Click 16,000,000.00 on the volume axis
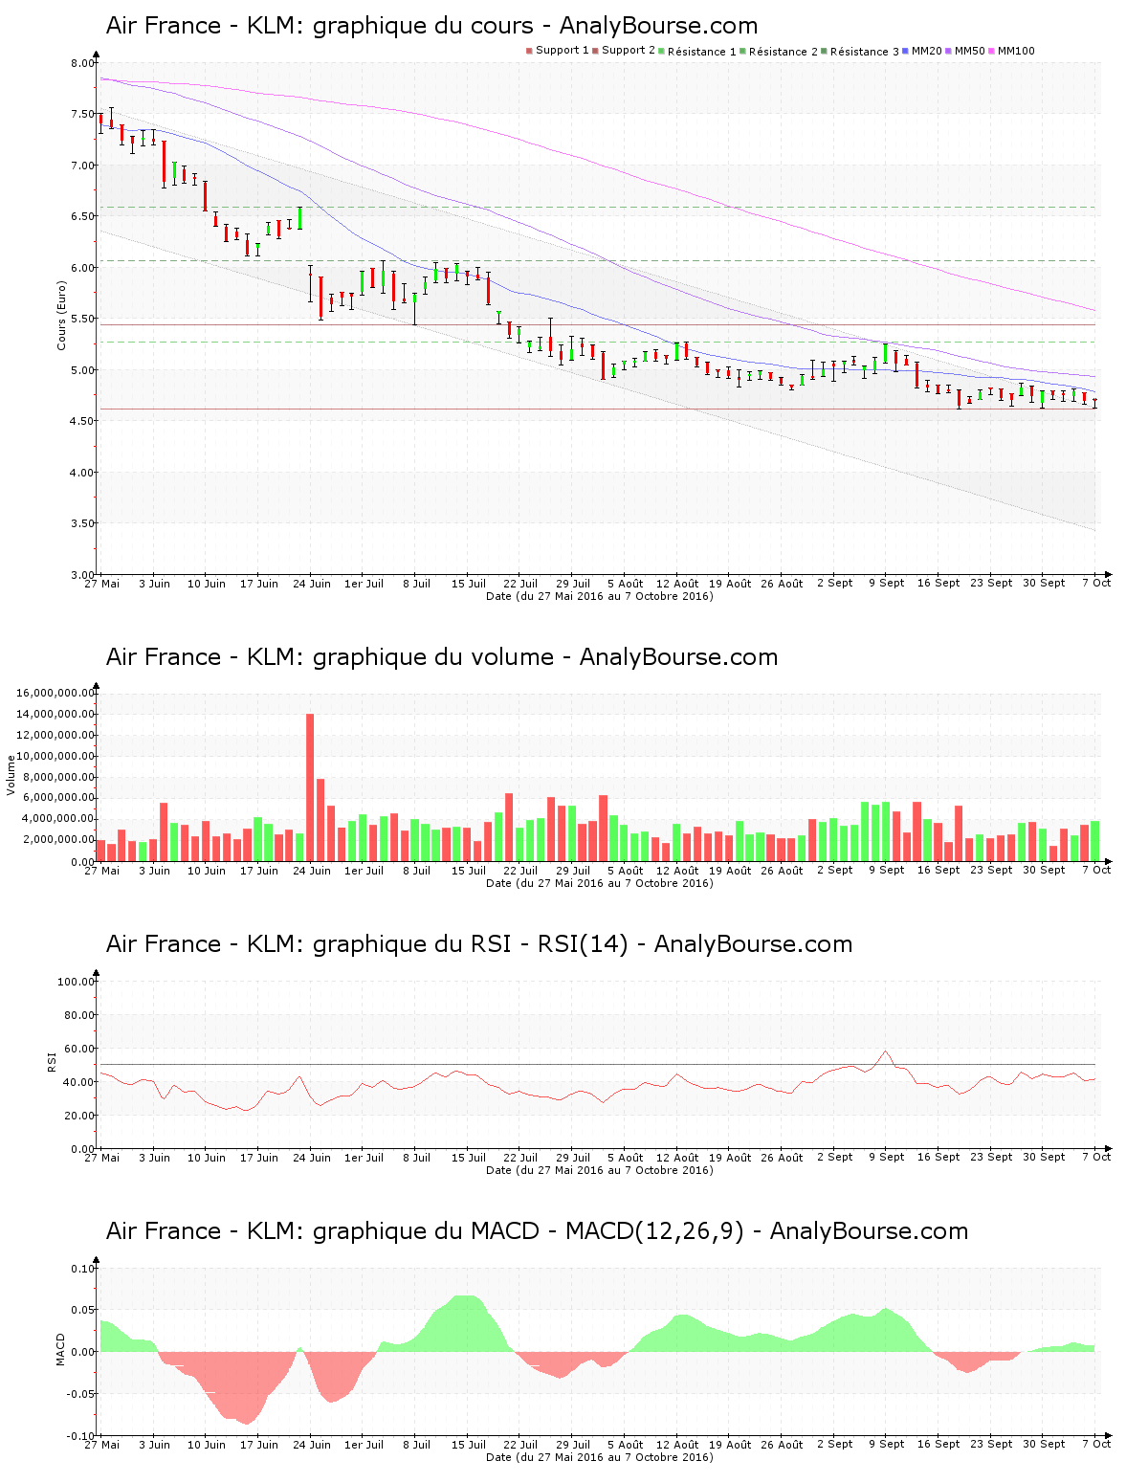Screen dimensions: 1148x1483 point(55,693)
